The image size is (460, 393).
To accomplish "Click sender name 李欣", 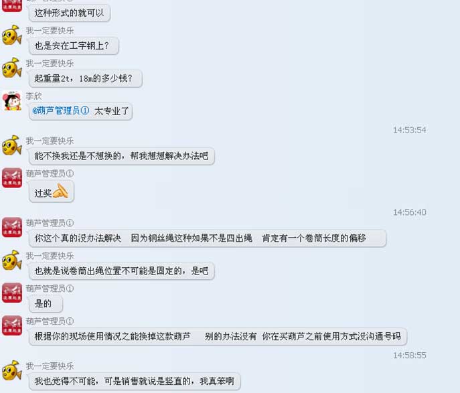I will 33,96.
